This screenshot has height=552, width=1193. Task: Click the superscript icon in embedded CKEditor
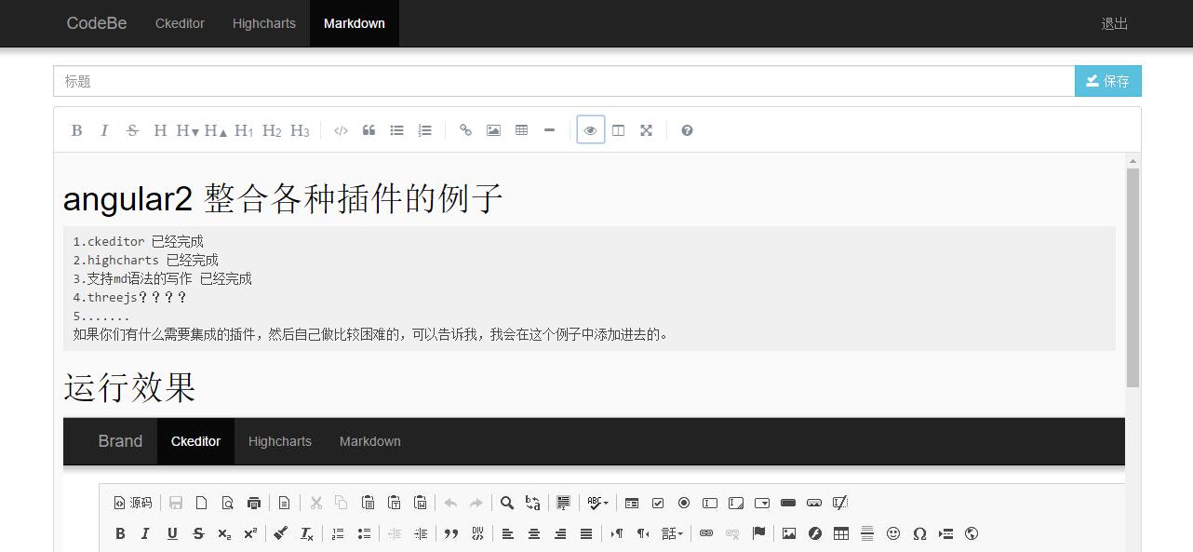[x=250, y=533]
